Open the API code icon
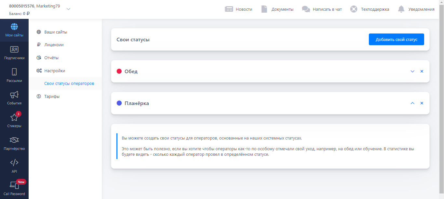Viewport: 444px width, 199px height. pyautogui.click(x=14, y=163)
